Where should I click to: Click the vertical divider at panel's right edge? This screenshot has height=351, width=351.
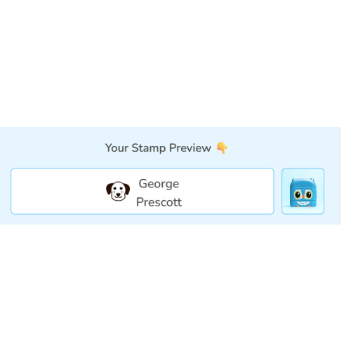340,175
